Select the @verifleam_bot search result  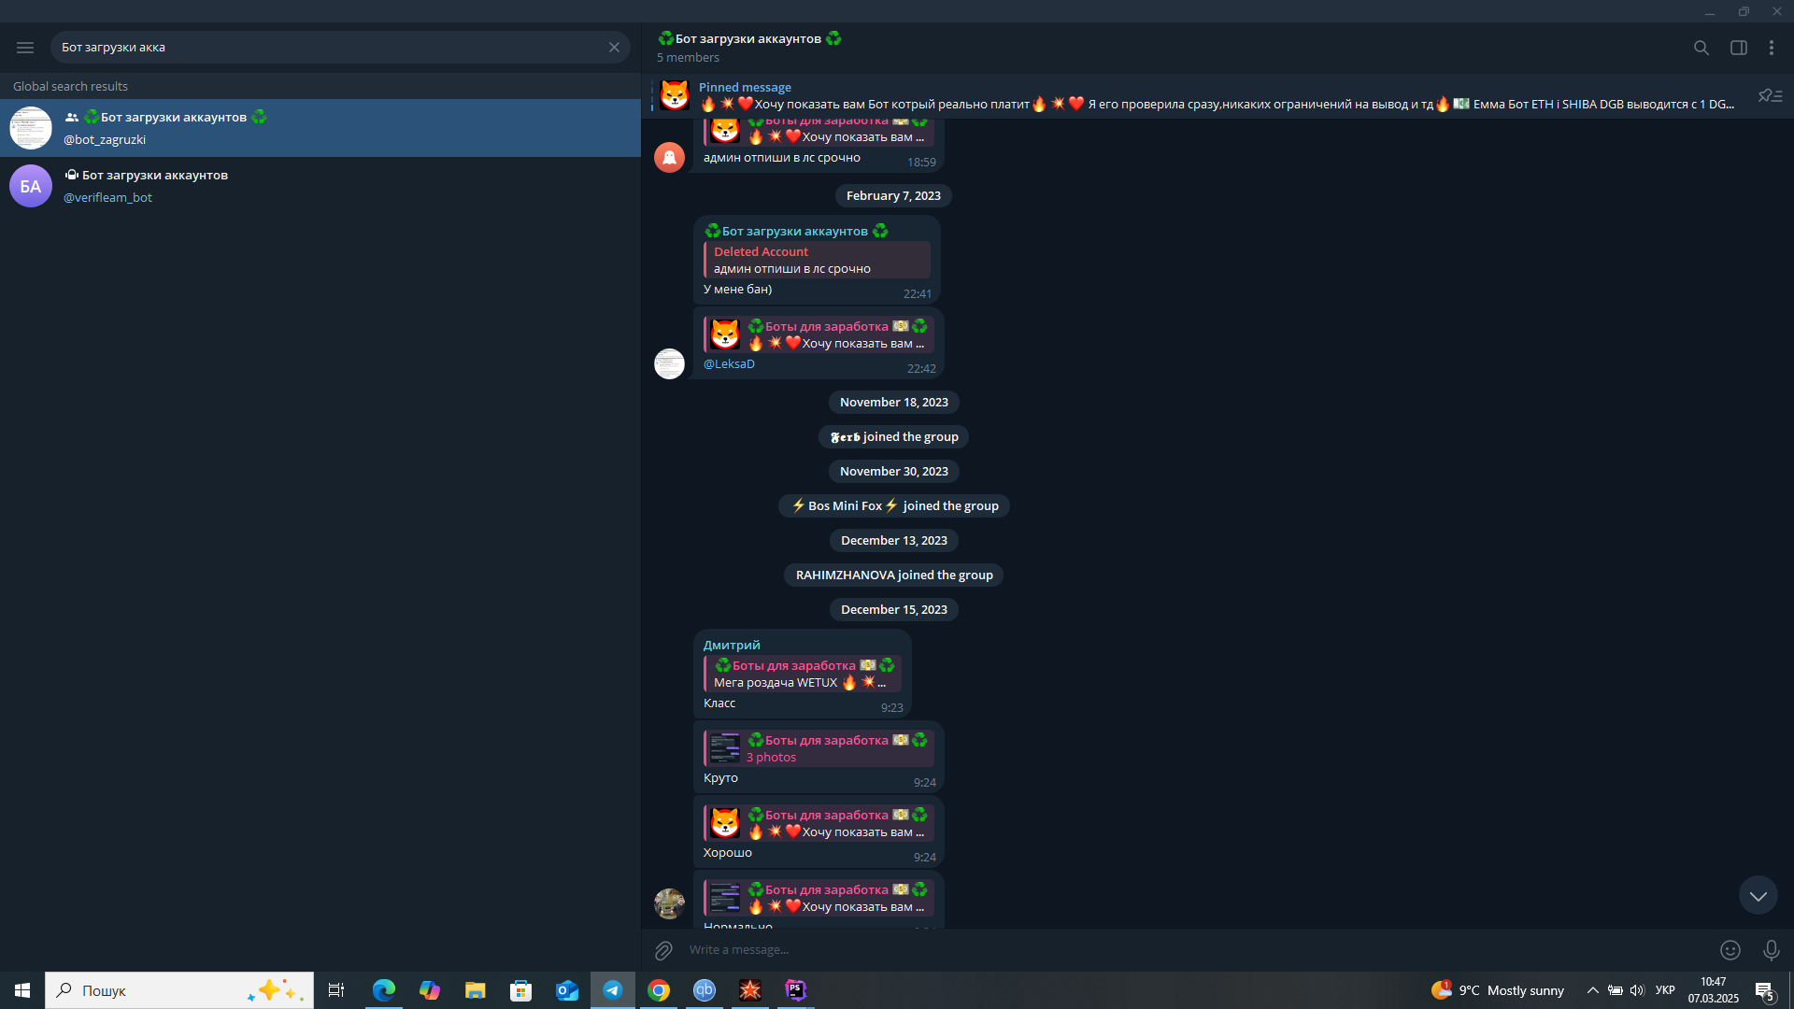click(x=320, y=186)
